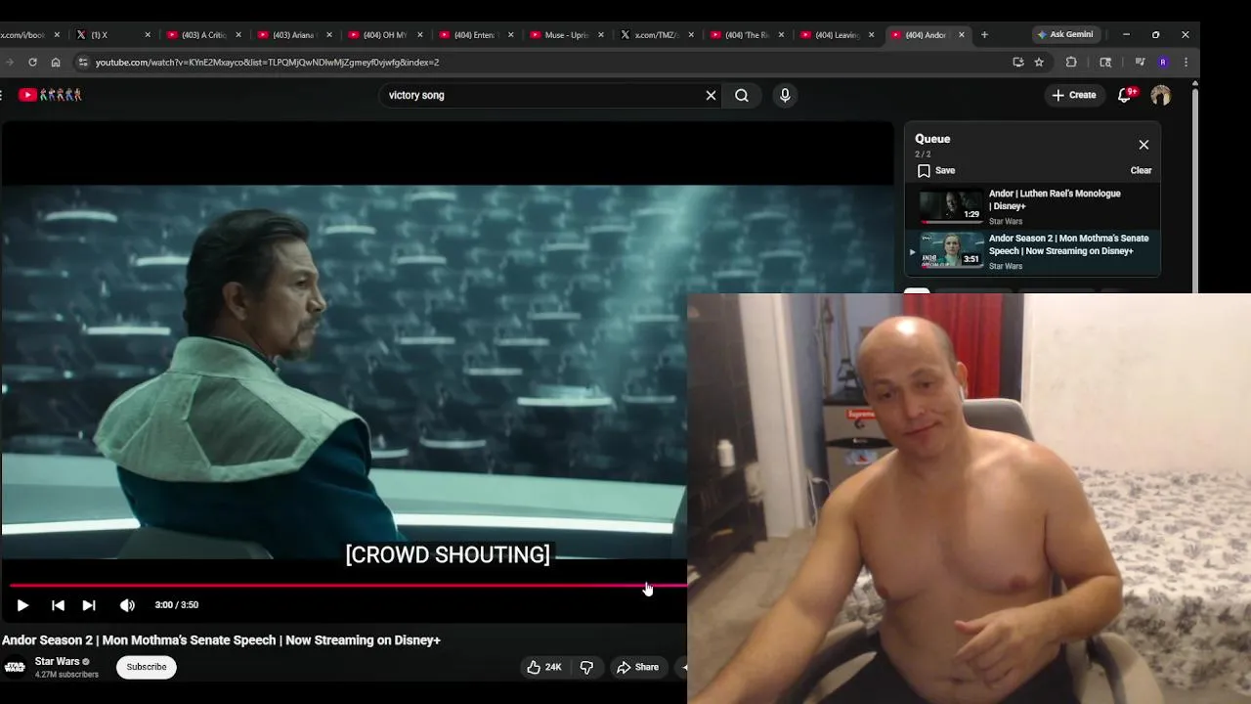Open the browser extensions puzzle icon

pyautogui.click(x=1071, y=62)
